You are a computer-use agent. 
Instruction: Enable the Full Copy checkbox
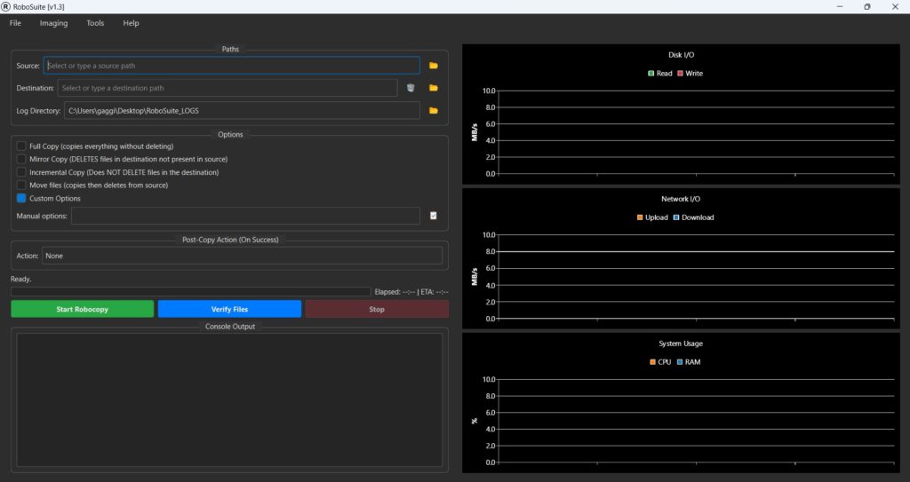pyautogui.click(x=21, y=146)
